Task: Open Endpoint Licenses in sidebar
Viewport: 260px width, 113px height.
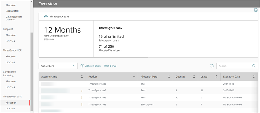Action: tap(10, 41)
